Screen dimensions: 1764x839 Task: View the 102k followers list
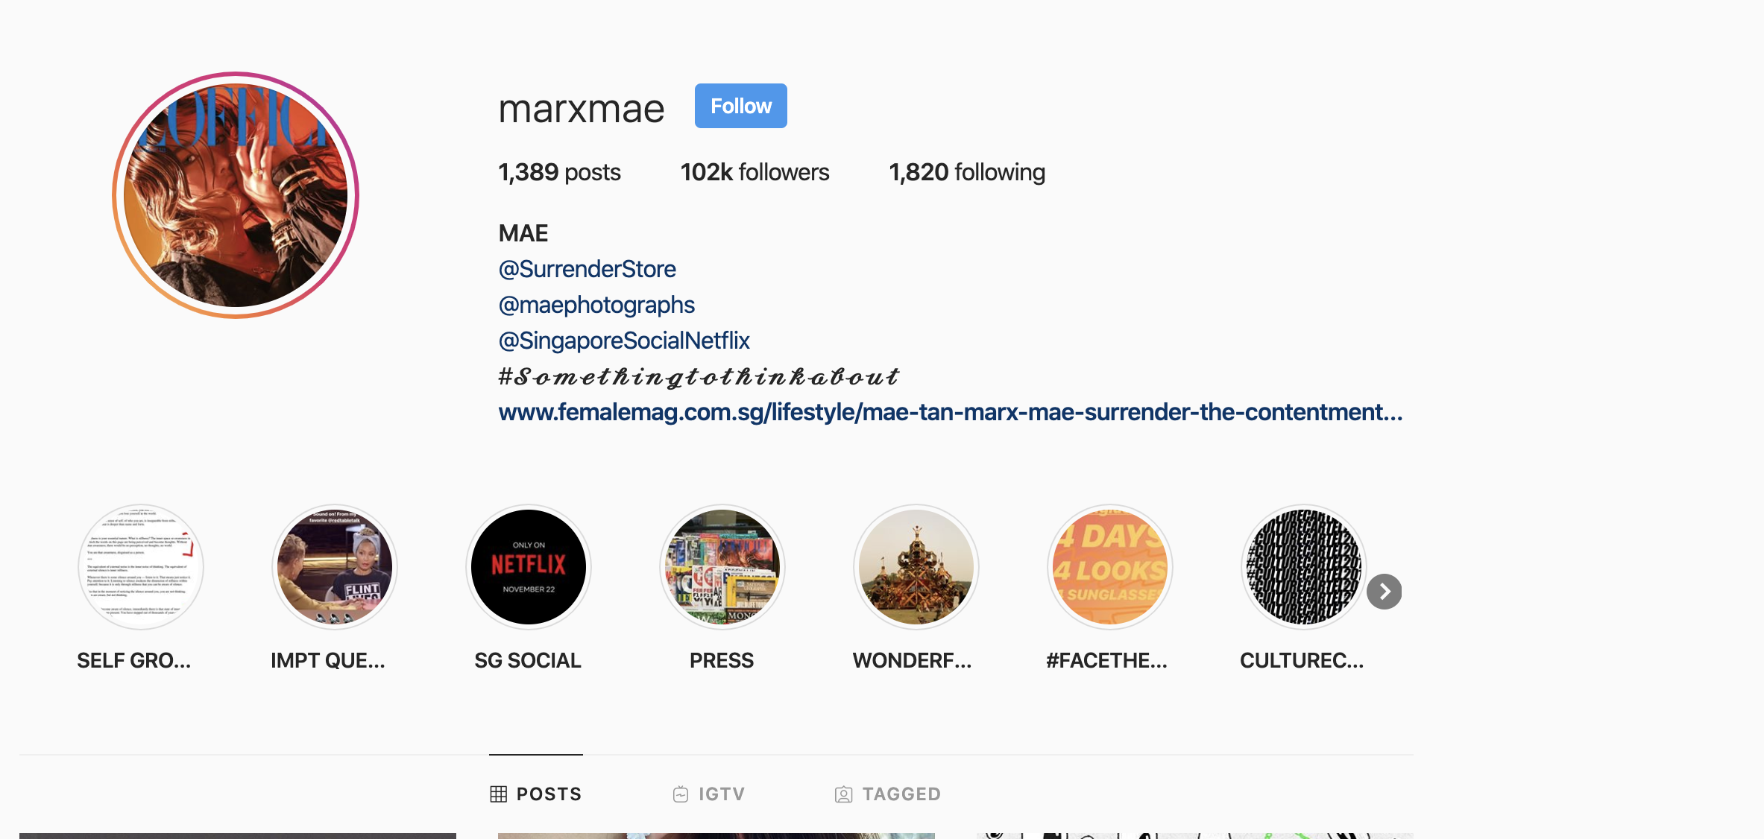pyautogui.click(x=755, y=172)
